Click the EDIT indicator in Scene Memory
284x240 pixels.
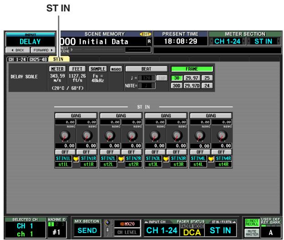[x=145, y=34]
